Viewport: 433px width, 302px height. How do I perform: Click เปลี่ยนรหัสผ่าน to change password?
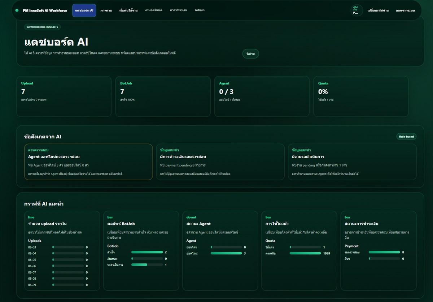[x=378, y=10]
